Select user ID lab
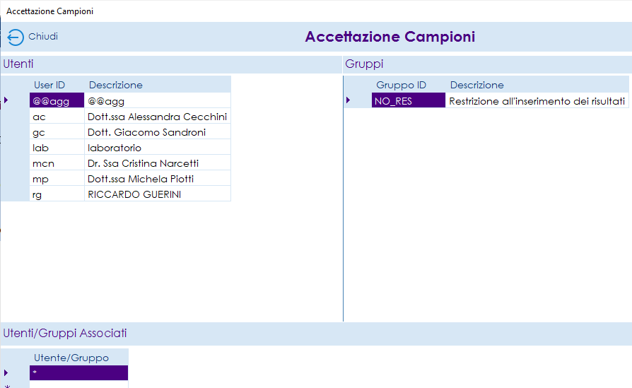The width and height of the screenshot is (632, 388). tap(57, 148)
